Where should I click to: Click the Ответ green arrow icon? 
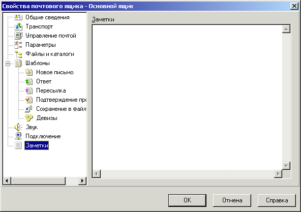coord(29,81)
